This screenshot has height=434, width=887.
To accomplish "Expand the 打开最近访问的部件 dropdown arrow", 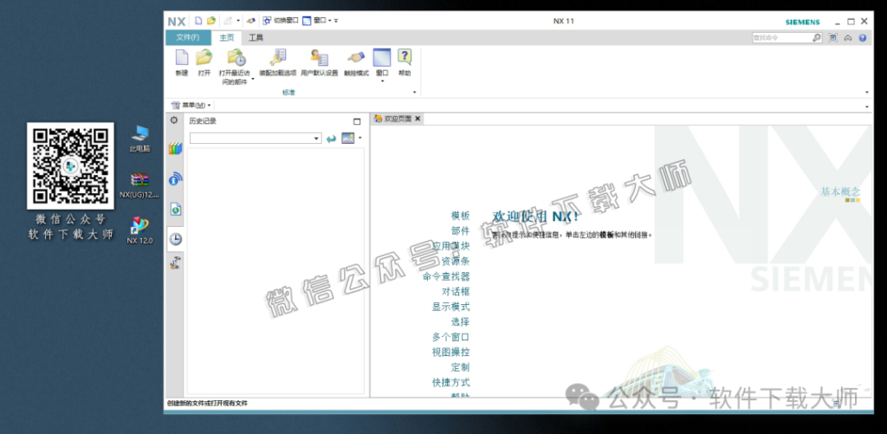I will coord(252,80).
